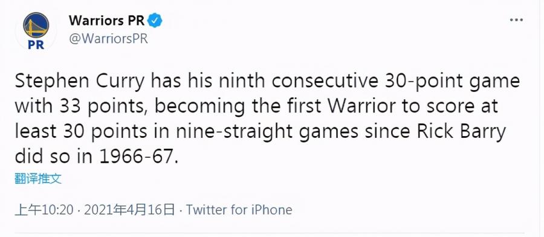544x237 pixels.
Task: Click the name Rick Barry in the tweet
Action: (x=461, y=132)
